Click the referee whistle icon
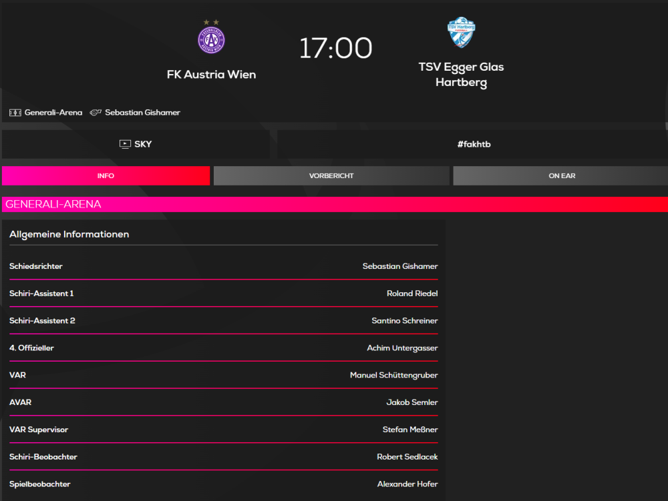 pos(96,113)
